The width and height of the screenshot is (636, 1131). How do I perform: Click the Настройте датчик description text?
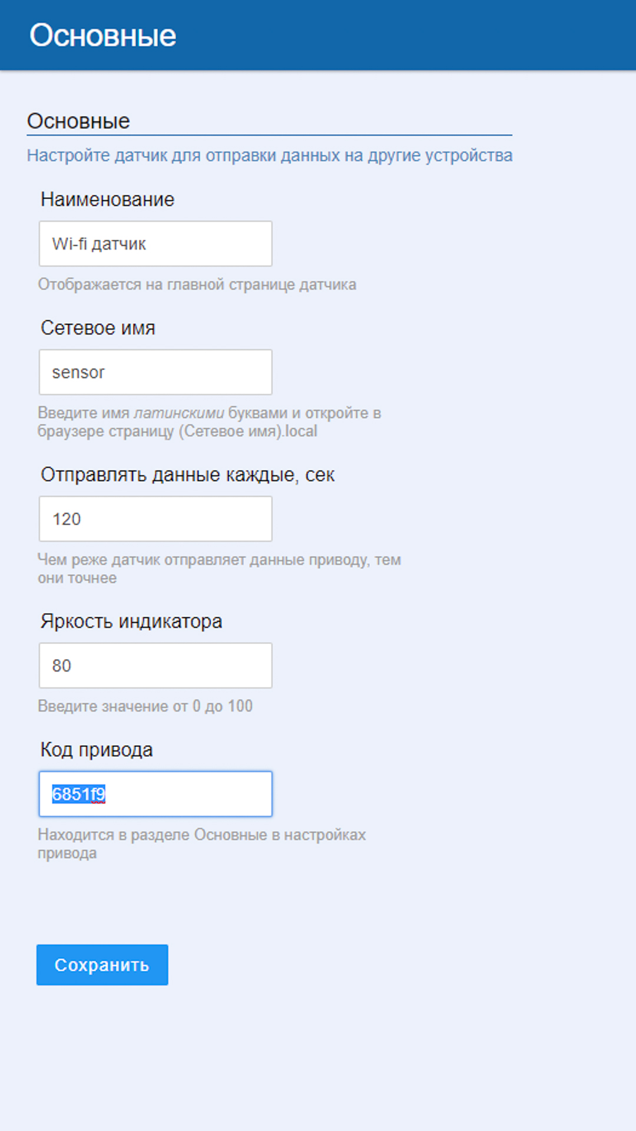pos(270,156)
